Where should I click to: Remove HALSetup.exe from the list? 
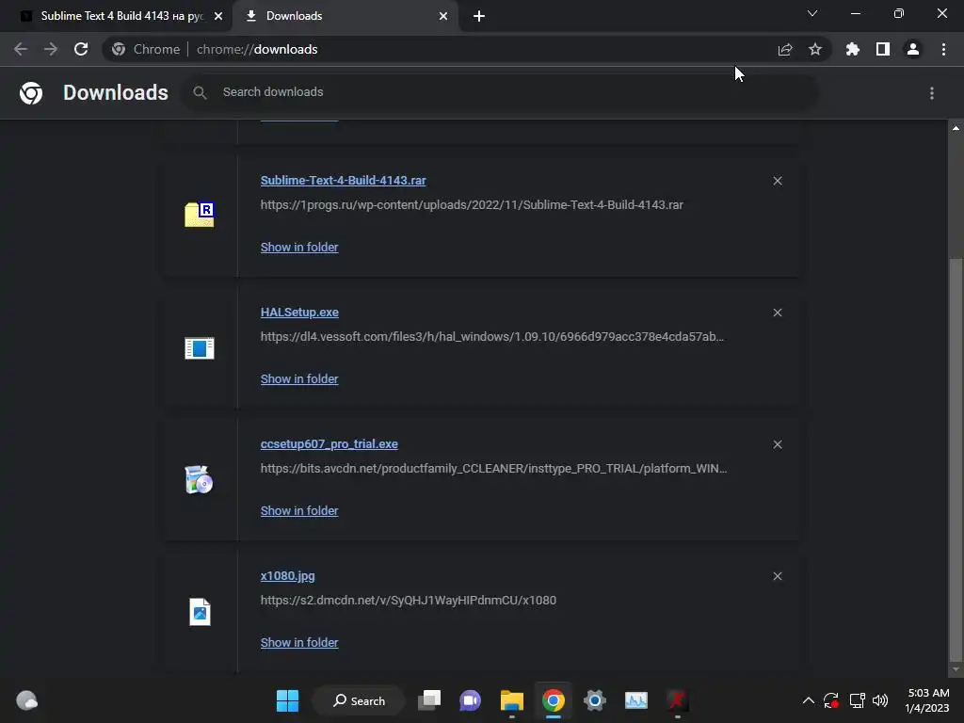coord(778,313)
